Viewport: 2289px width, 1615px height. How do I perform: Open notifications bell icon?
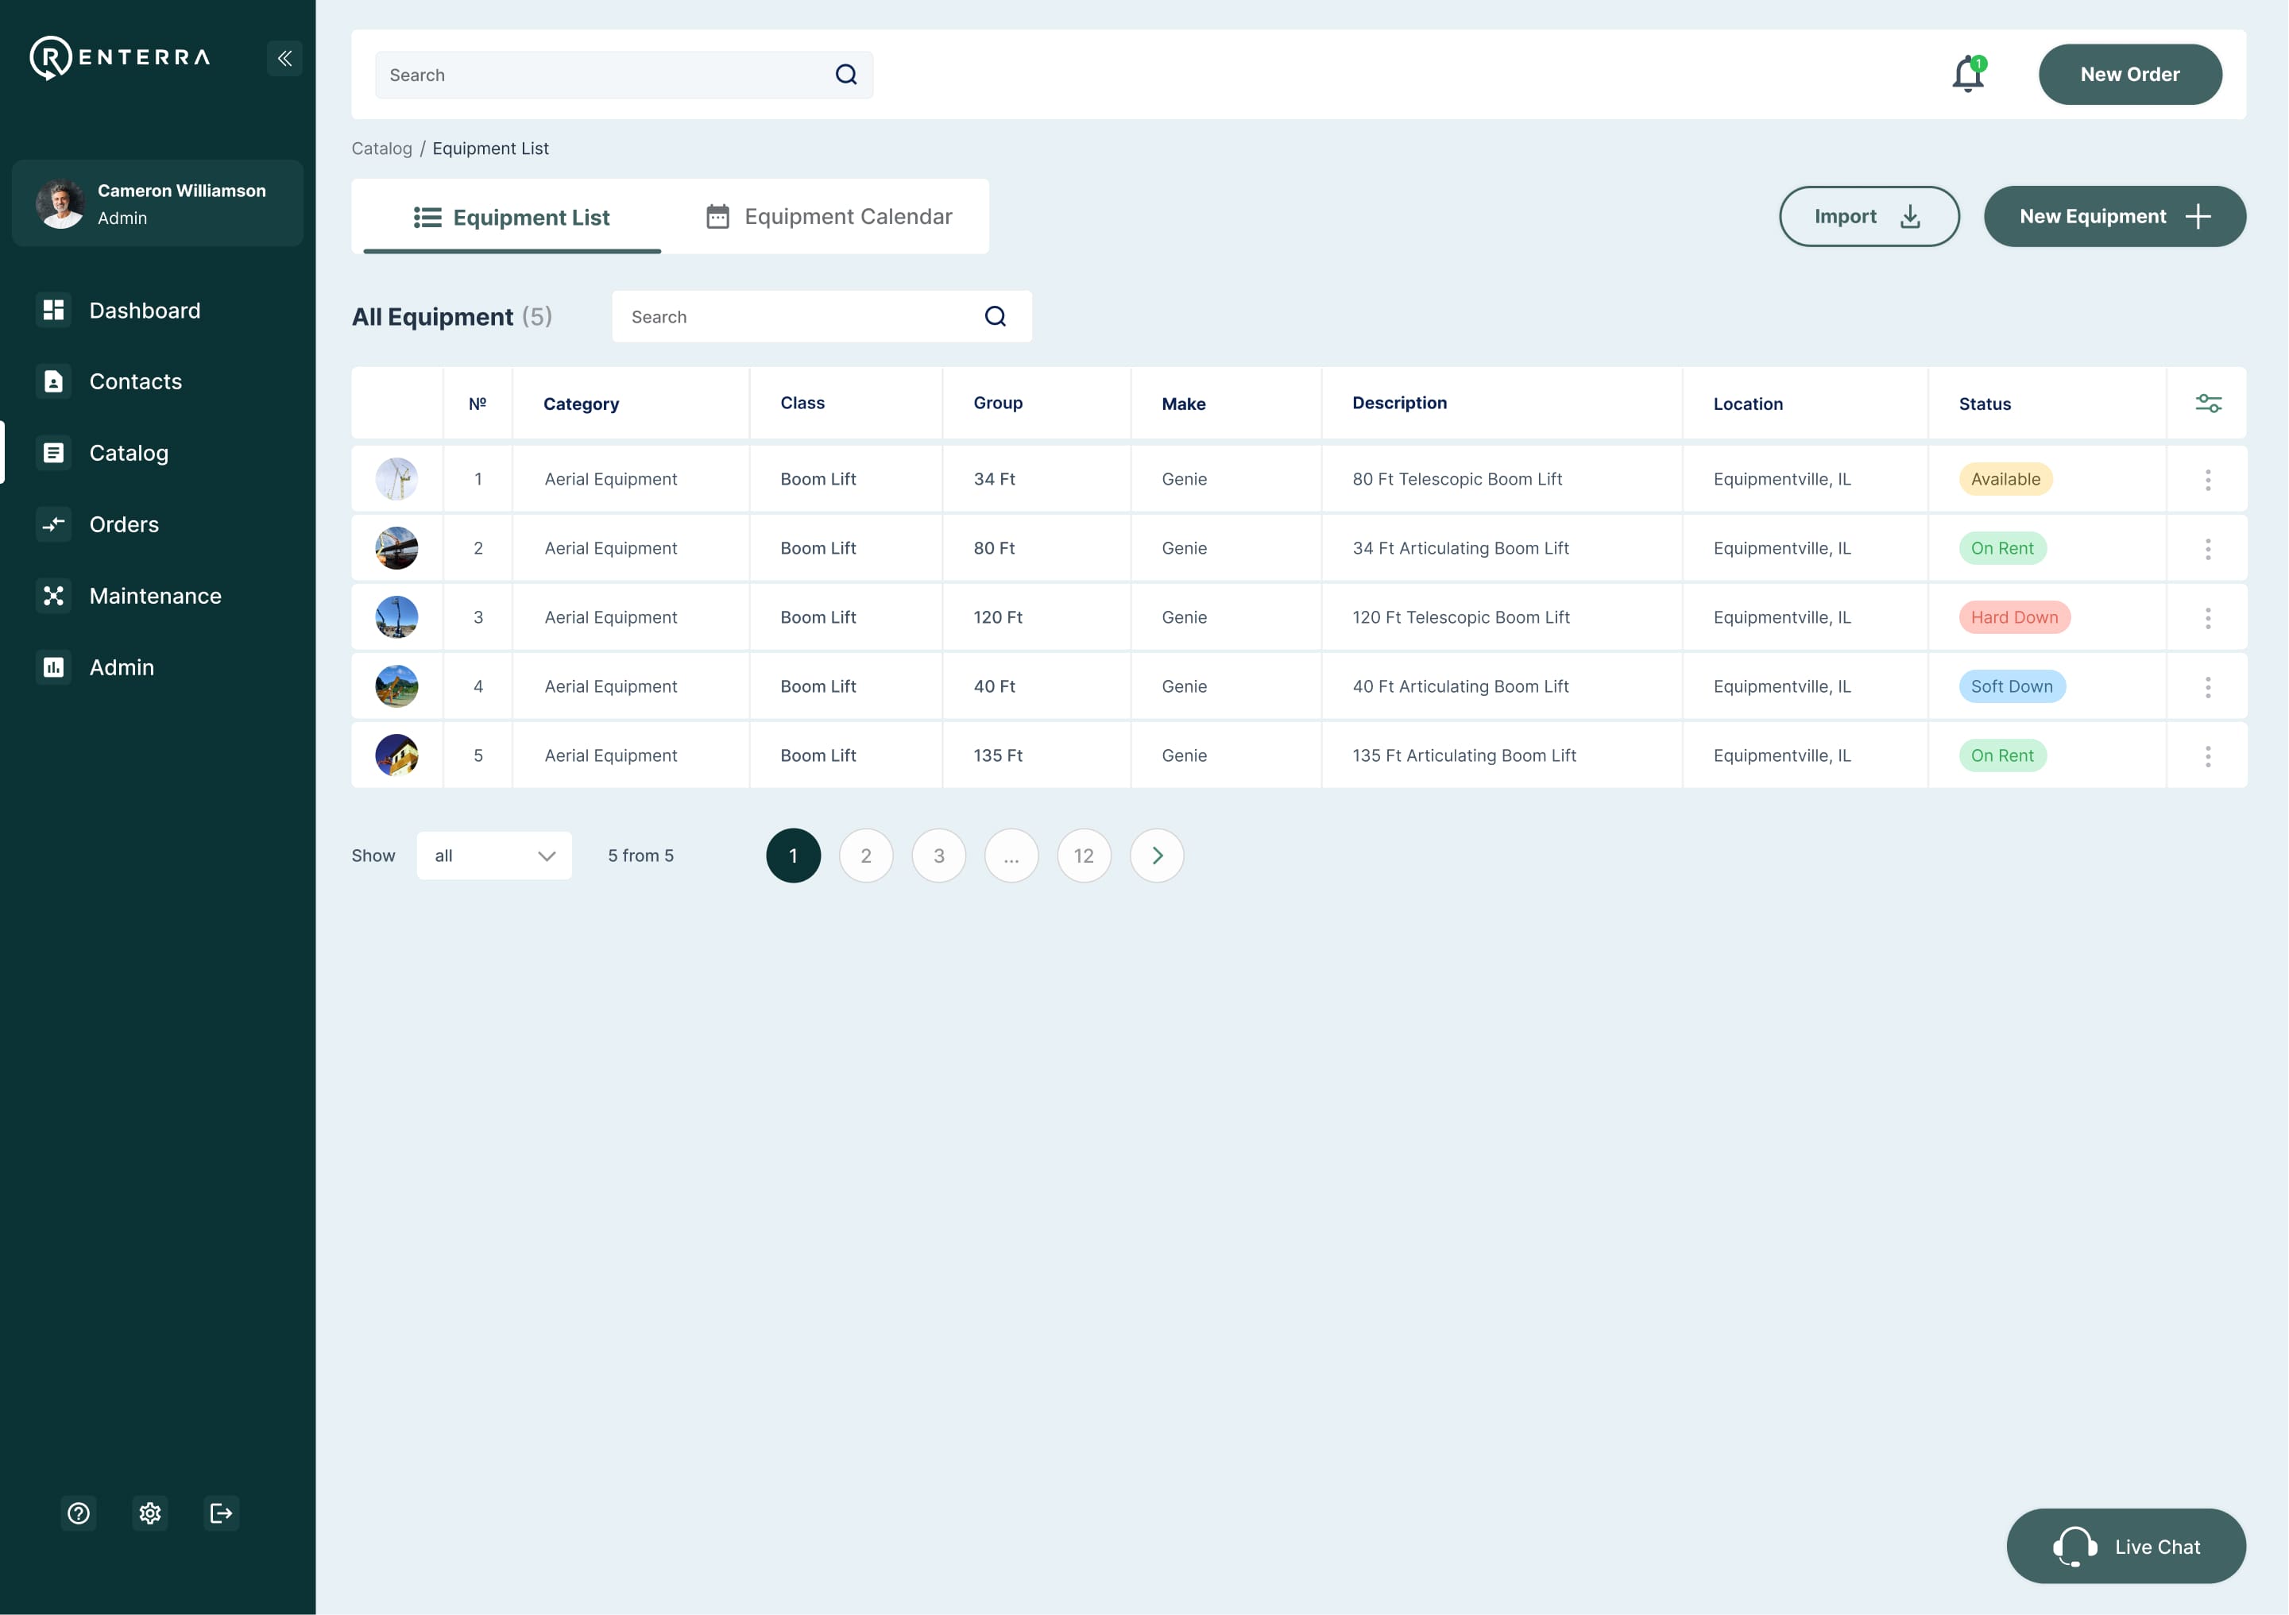(1968, 74)
